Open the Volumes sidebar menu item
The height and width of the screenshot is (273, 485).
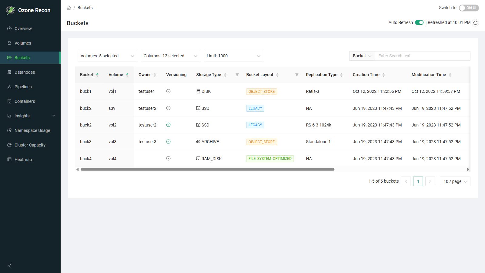[x=30, y=43]
